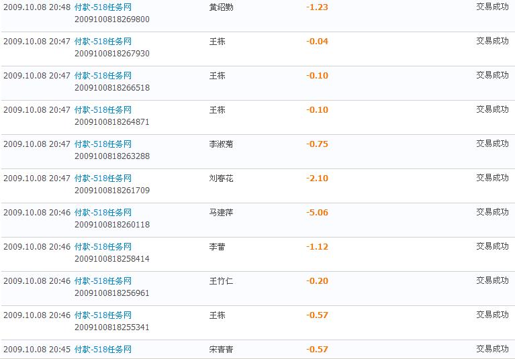
Task: Open the payment link in 马建萍's row
Action: 103,213
